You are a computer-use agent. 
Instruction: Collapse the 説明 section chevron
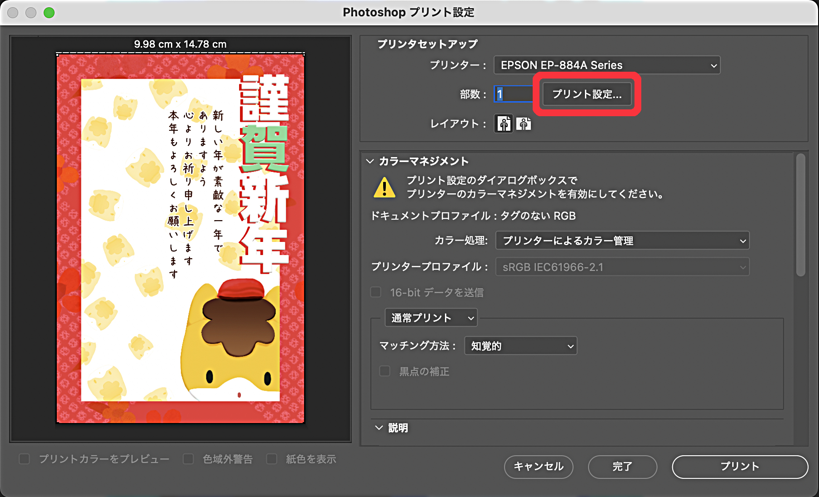pyautogui.click(x=379, y=428)
